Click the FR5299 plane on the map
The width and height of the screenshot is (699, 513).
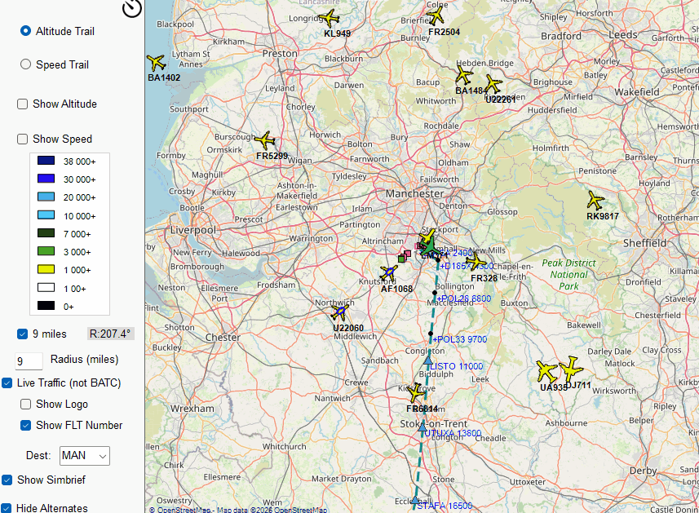click(x=264, y=140)
